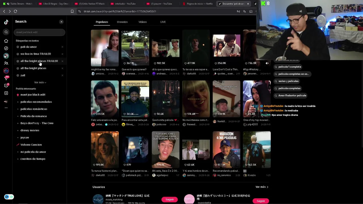Open TikTok logo home link
Image resolution: width=363 pixels, height=204 pixels.
click(x=6, y=22)
